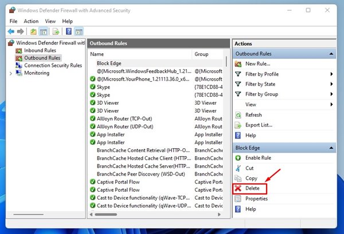Viewport: 344px width, 234px height.
Task: Click the horizontal scrollbar right arrow
Action: pos(219,215)
